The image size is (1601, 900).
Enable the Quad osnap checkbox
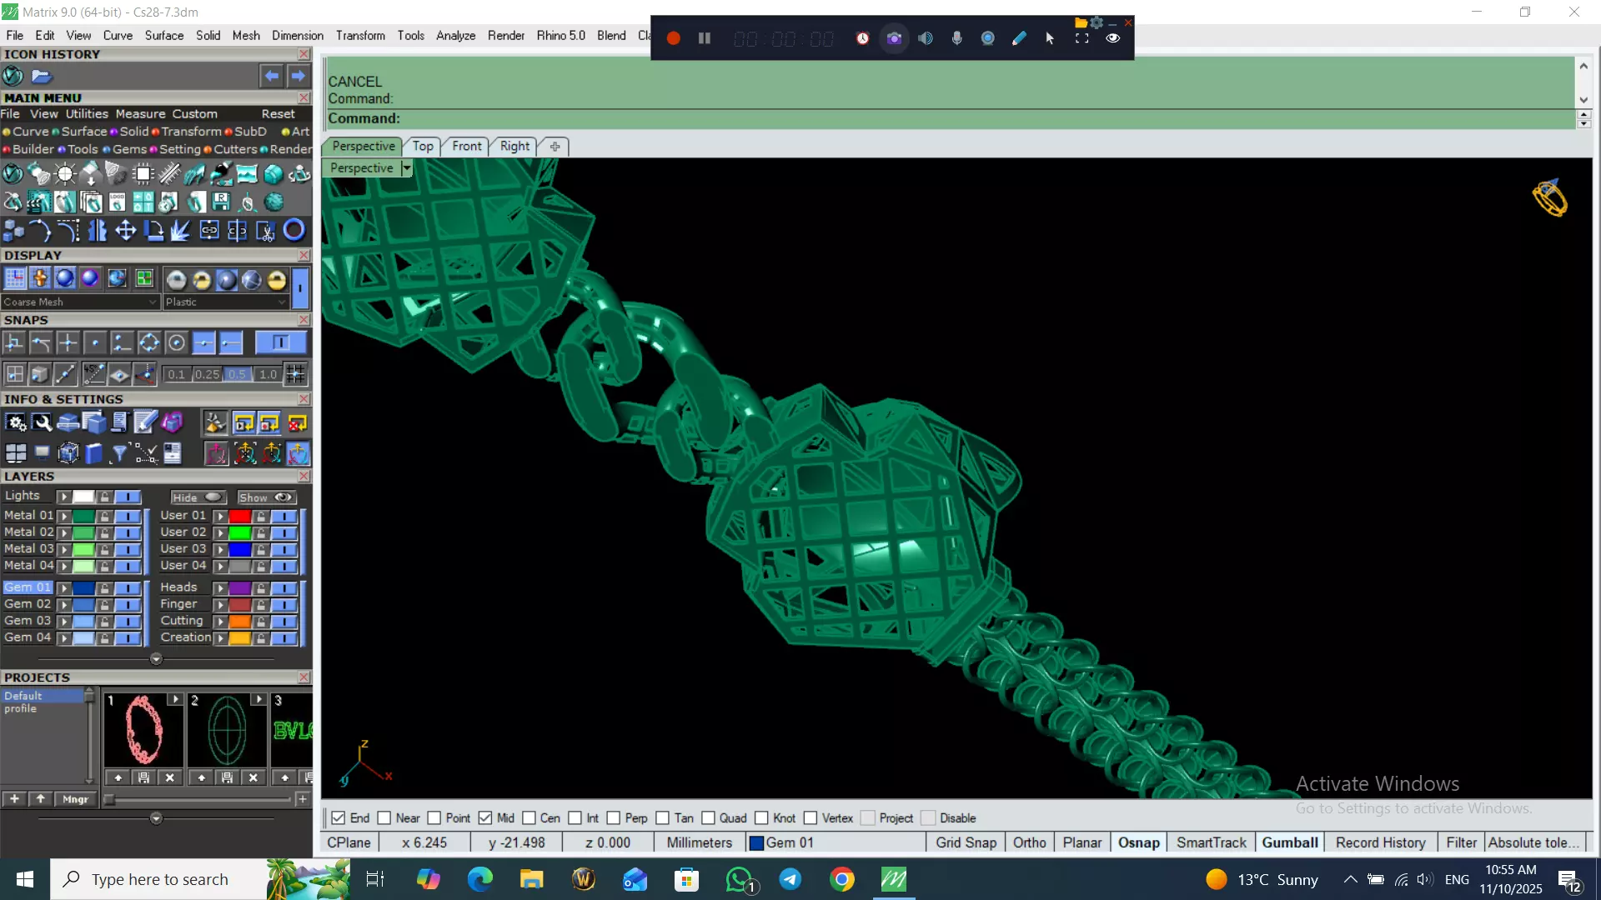coord(708,818)
